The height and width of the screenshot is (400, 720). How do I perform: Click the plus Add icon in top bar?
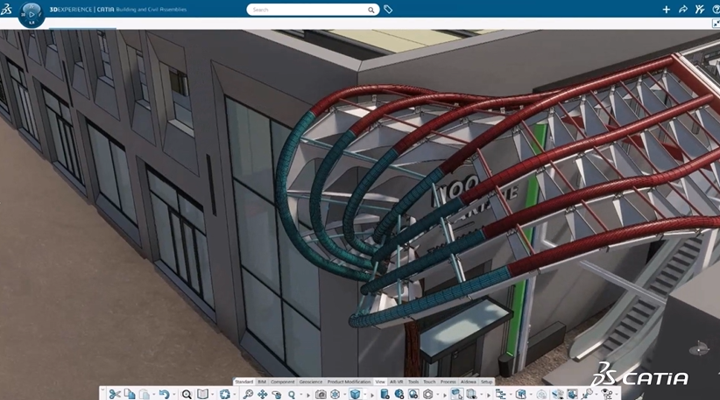coord(666,10)
